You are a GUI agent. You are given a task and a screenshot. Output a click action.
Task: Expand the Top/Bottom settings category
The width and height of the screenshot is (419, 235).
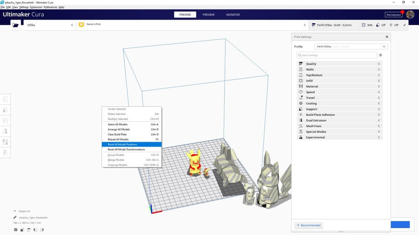[x=340, y=75]
